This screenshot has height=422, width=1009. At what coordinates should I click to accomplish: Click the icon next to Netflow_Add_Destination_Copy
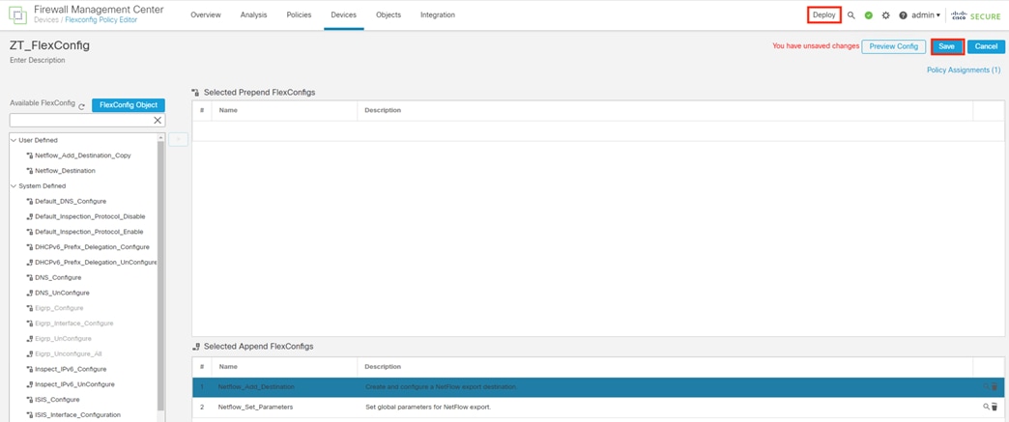[30, 155]
